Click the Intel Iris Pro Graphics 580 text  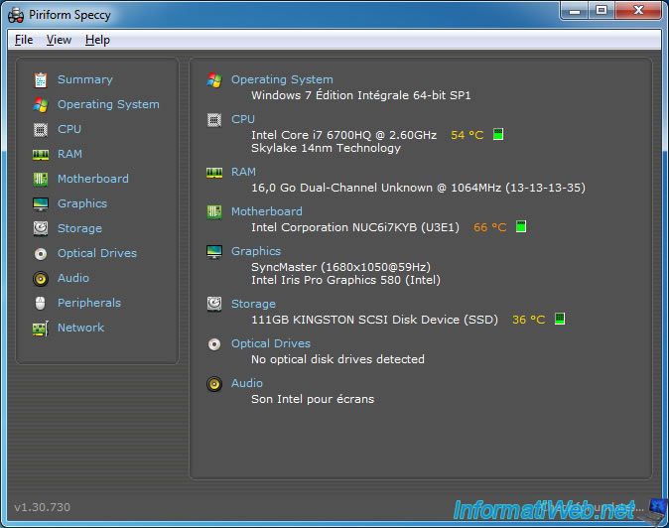[x=345, y=280]
